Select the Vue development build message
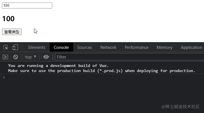Image resolution: width=204 pixels, height=113 pixels. (102, 68)
